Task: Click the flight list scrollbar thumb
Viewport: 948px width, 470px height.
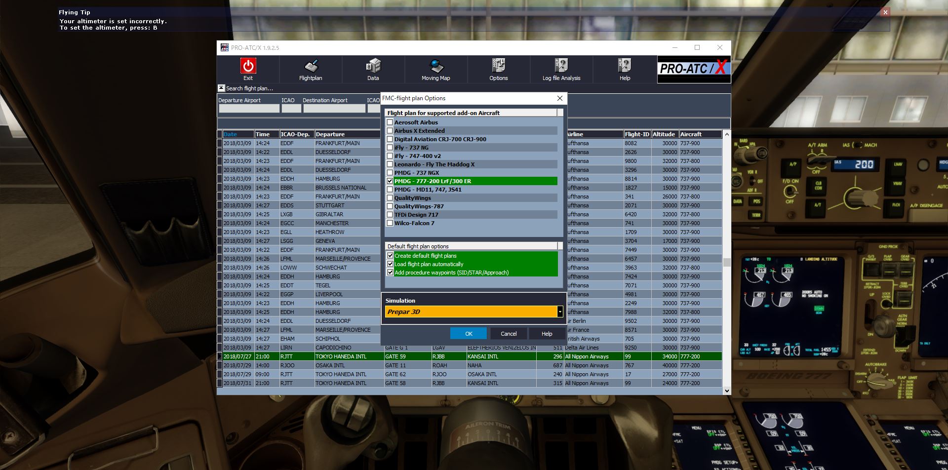Action: click(727, 262)
